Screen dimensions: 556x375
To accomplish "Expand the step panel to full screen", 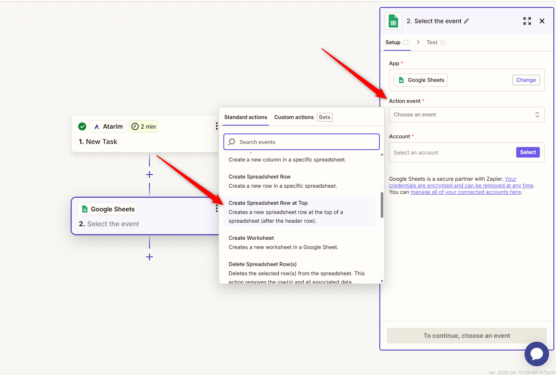I will (527, 21).
